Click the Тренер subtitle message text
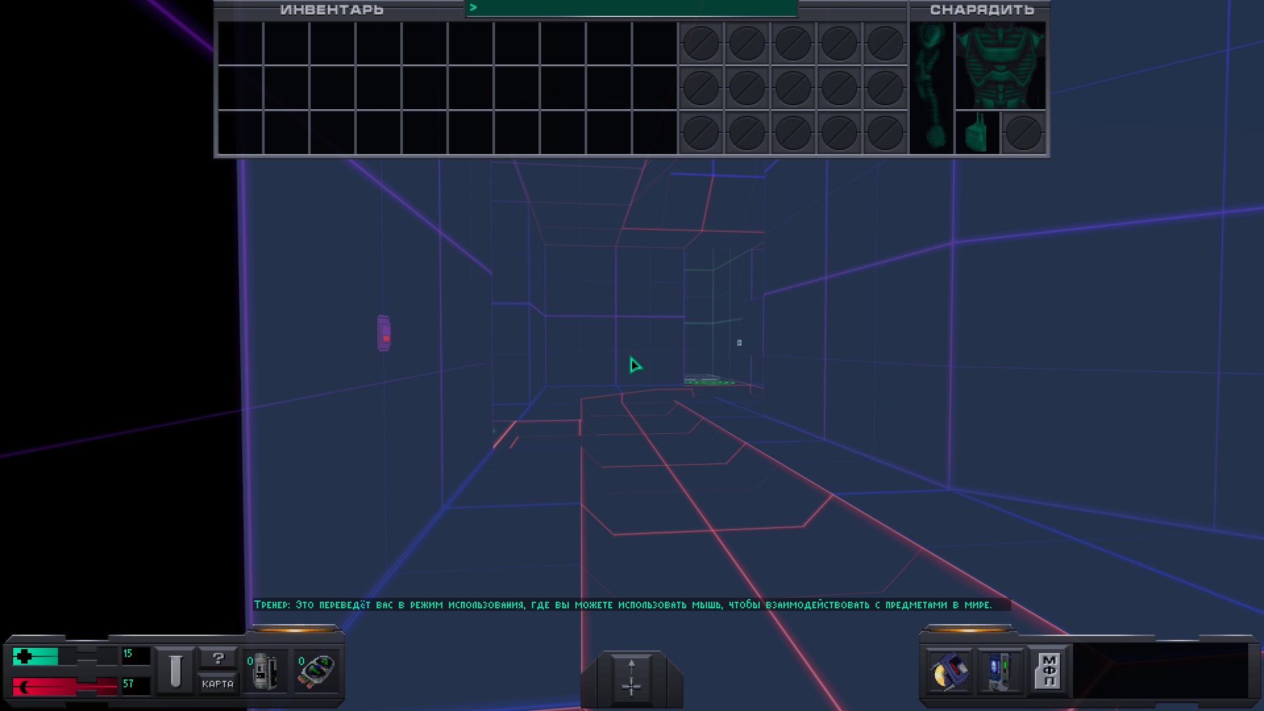1264x711 pixels. tap(623, 604)
